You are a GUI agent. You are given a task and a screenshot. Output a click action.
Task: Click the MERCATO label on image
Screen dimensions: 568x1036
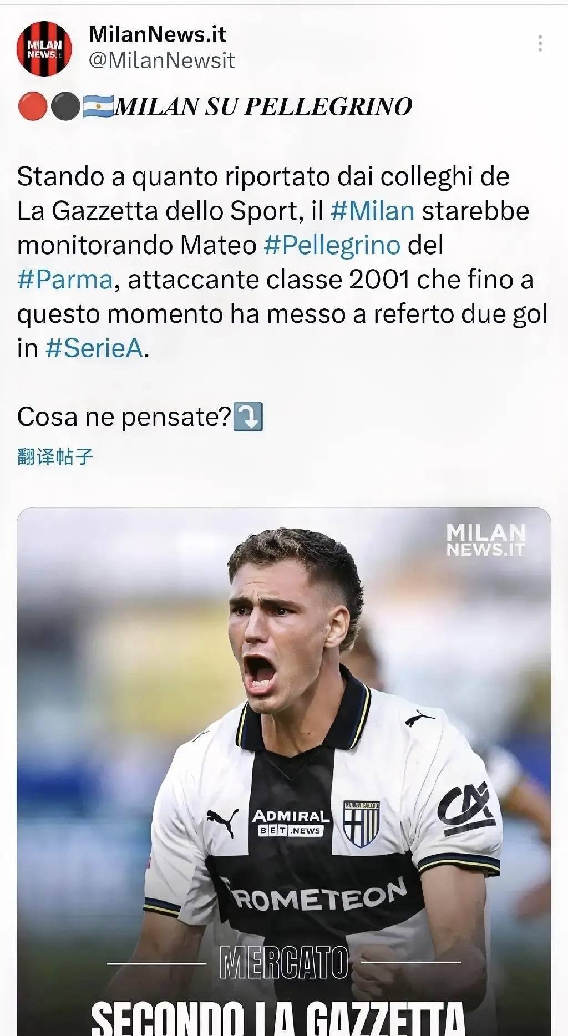click(283, 963)
